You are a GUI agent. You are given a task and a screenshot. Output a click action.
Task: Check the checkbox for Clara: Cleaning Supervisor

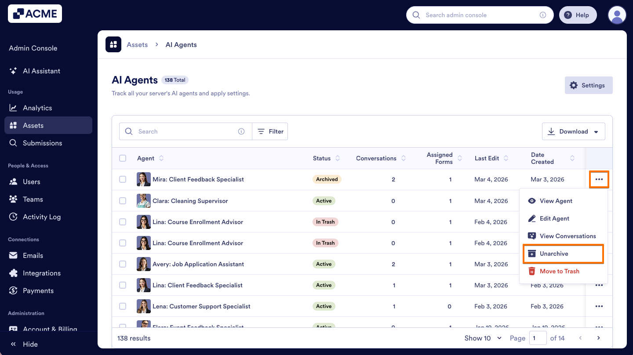pos(123,200)
